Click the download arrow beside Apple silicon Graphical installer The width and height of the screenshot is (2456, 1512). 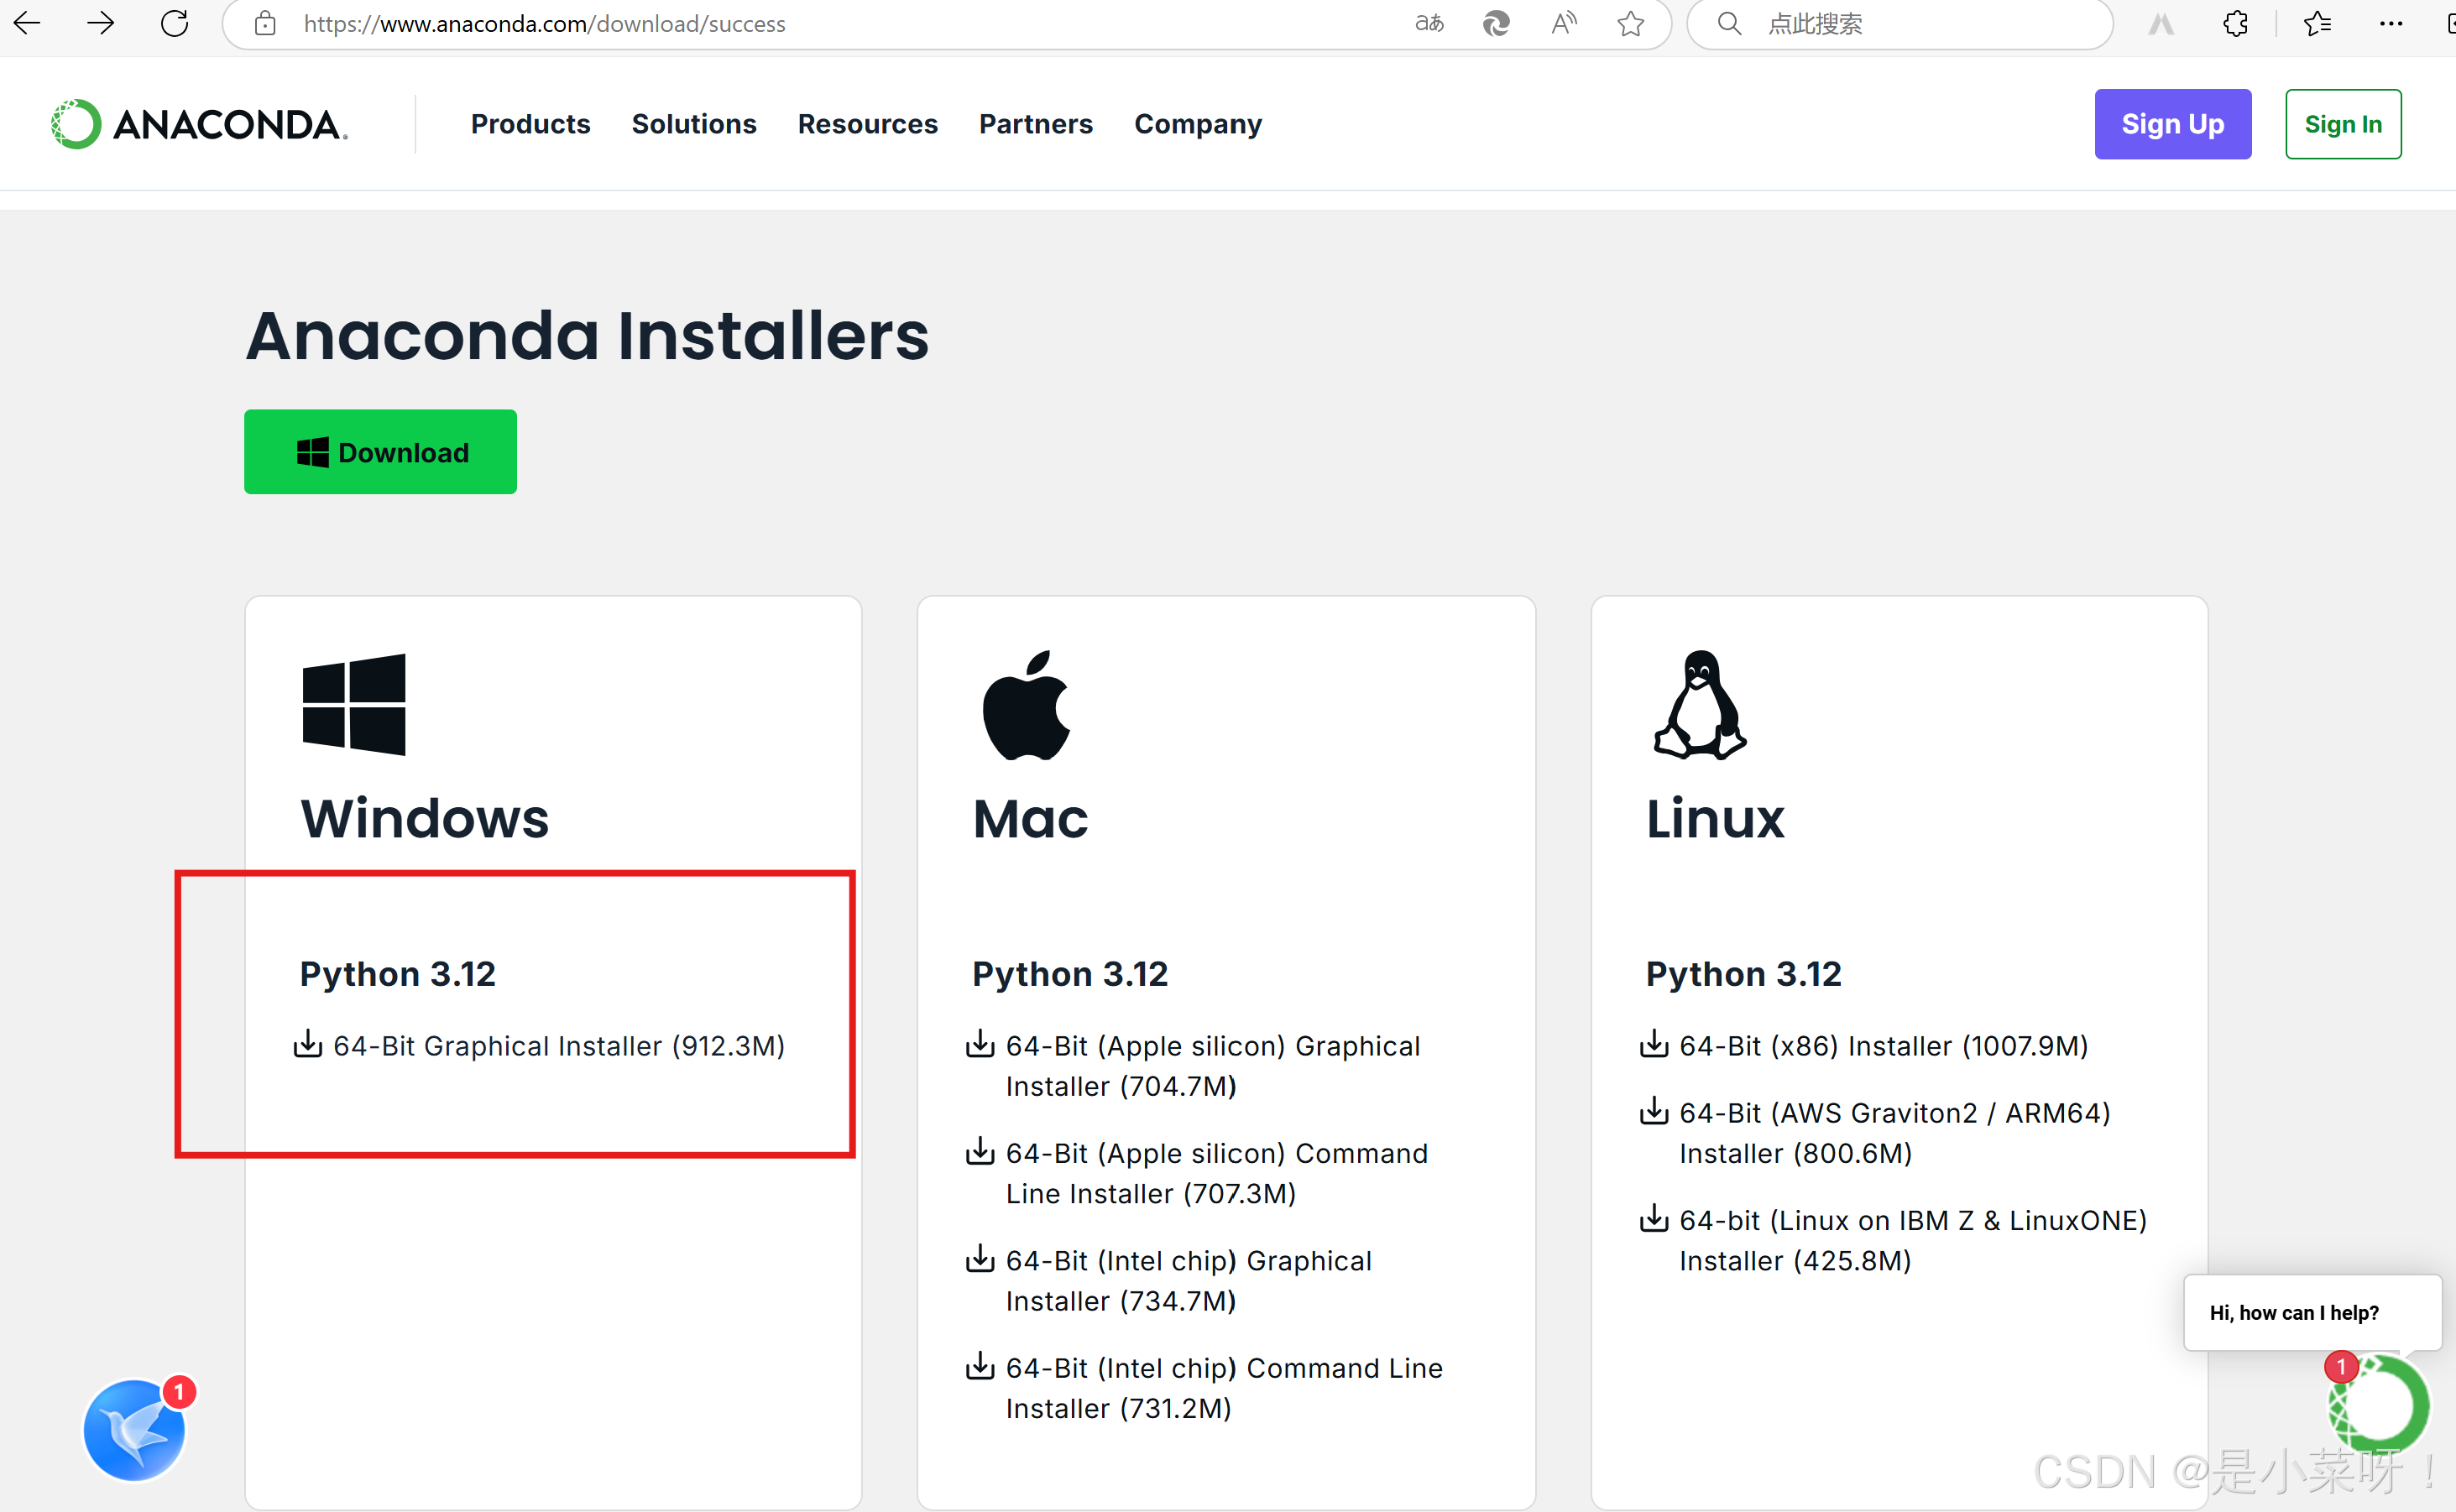pyautogui.click(x=980, y=1044)
